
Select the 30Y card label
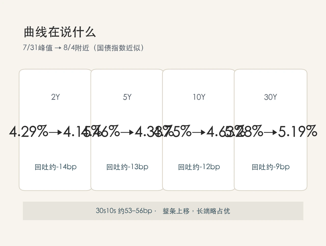pyautogui.click(x=270, y=97)
